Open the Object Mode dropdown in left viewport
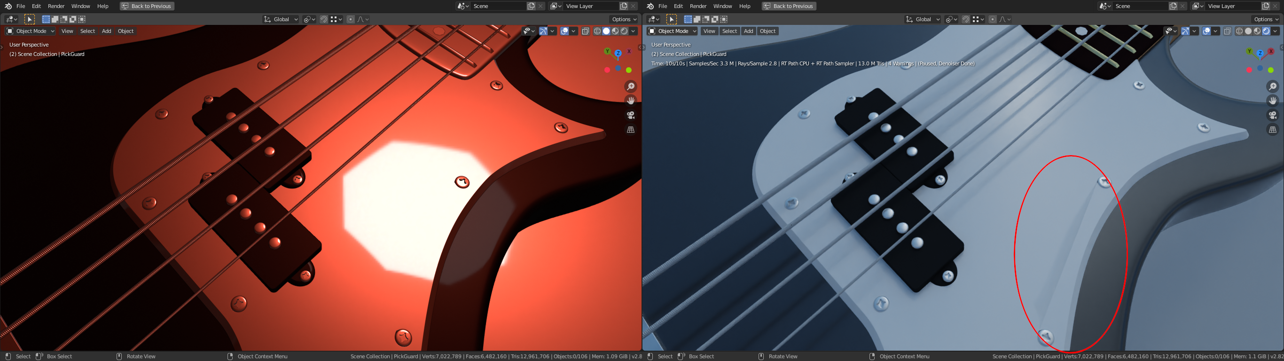This screenshot has width=1284, height=361. (31, 31)
